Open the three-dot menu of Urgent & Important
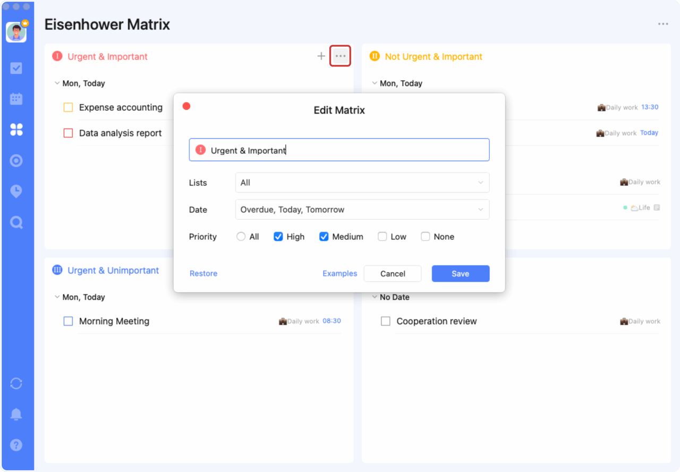This screenshot has width=680, height=472. click(340, 56)
